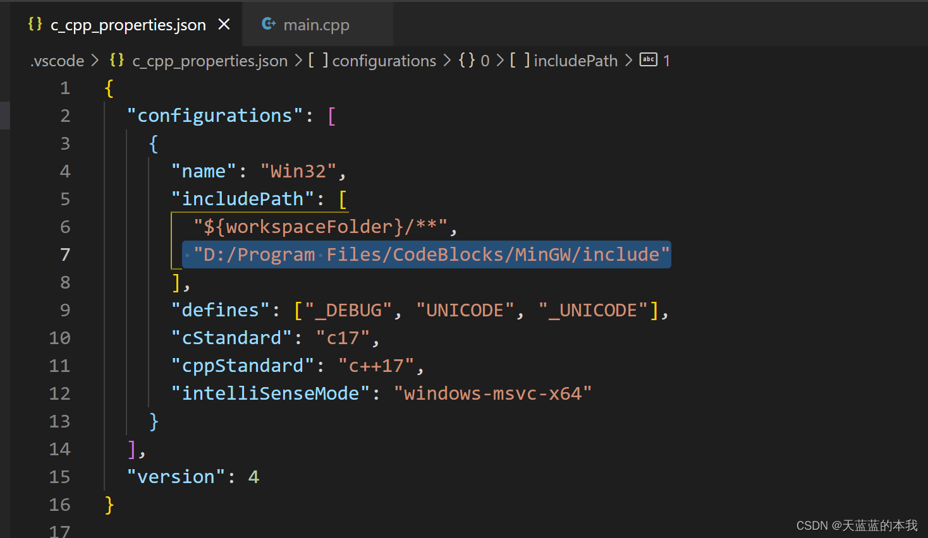Click the "Win32" value on line 4
Image resolution: width=928 pixels, height=538 pixels.
tap(298, 172)
